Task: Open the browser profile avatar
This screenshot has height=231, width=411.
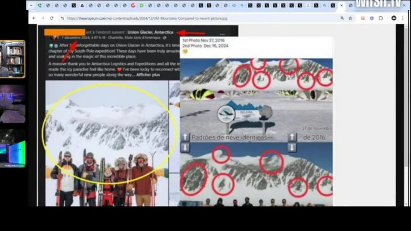Action: [x=394, y=18]
